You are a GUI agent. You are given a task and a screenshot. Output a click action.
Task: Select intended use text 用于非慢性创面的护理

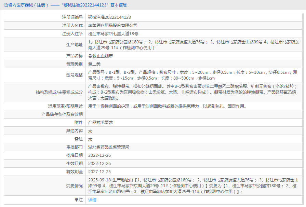pos(168,106)
